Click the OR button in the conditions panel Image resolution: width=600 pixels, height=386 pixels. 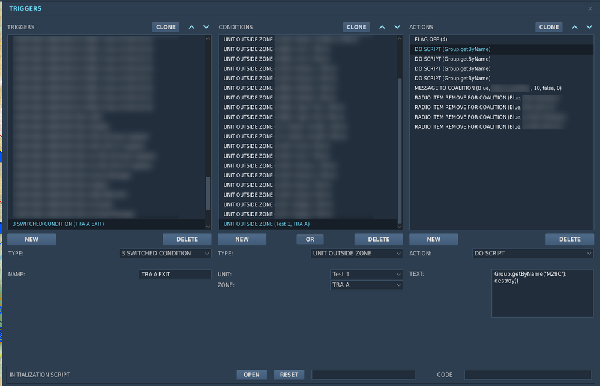310,239
